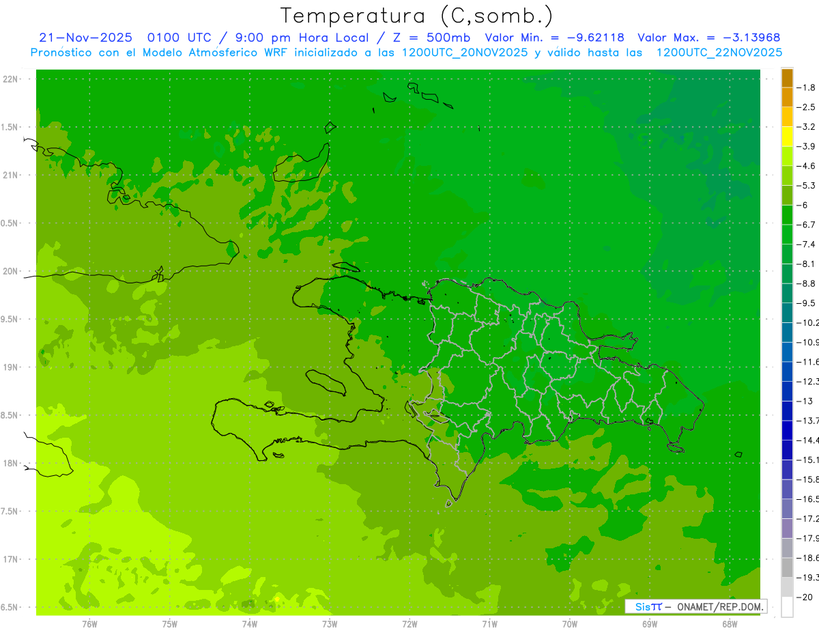Pick the white swatch below -20
The width and height of the screenshot is (819, 633).
[x=787, y=607]
